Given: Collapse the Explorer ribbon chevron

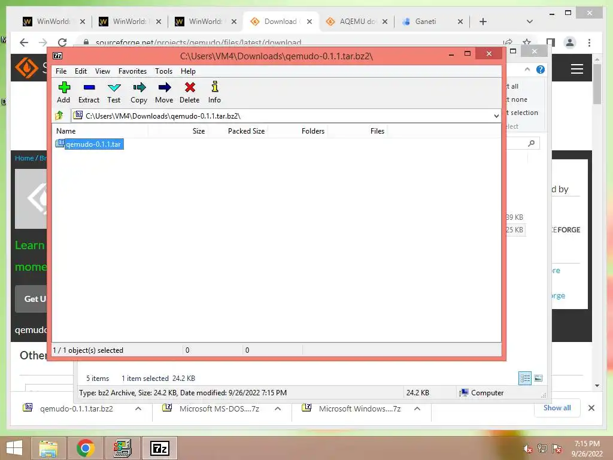Looking at the screenshot, I should (527, 69).
